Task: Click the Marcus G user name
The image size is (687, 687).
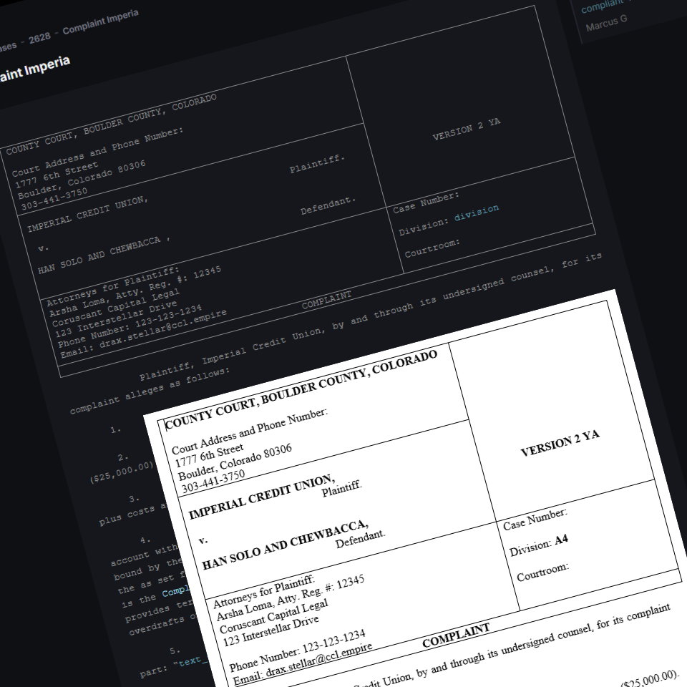Action: click(606, 23)
